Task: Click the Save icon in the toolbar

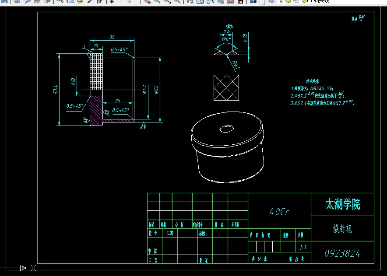Action: click(4, 1)
